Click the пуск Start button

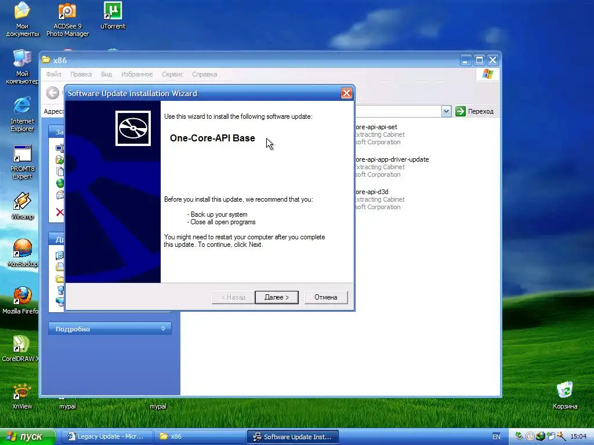[x=27, y=437]
